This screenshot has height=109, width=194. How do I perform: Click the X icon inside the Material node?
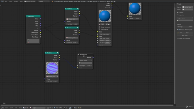point(110,24)
